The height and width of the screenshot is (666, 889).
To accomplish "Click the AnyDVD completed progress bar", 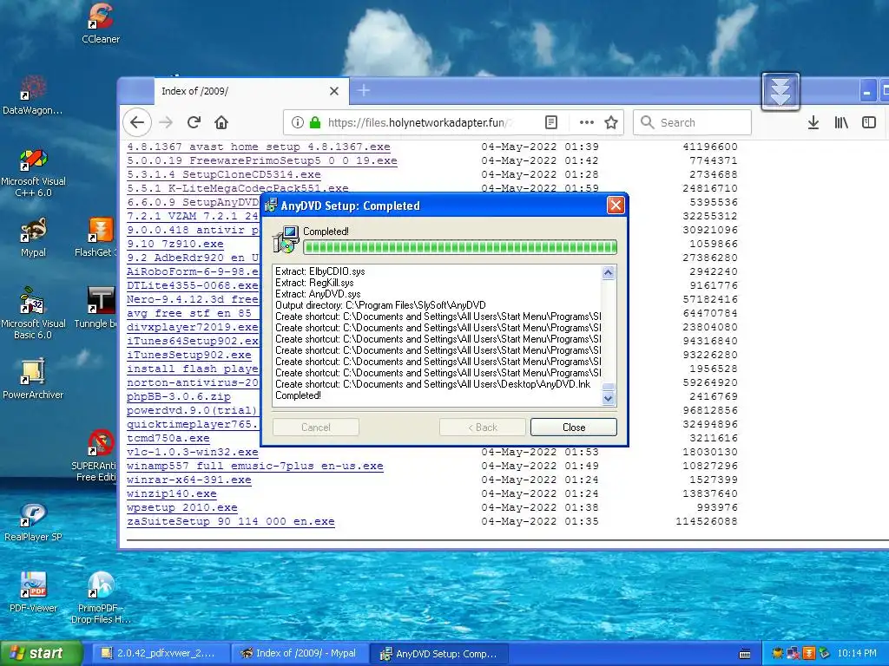I will (x=460, y=247).
